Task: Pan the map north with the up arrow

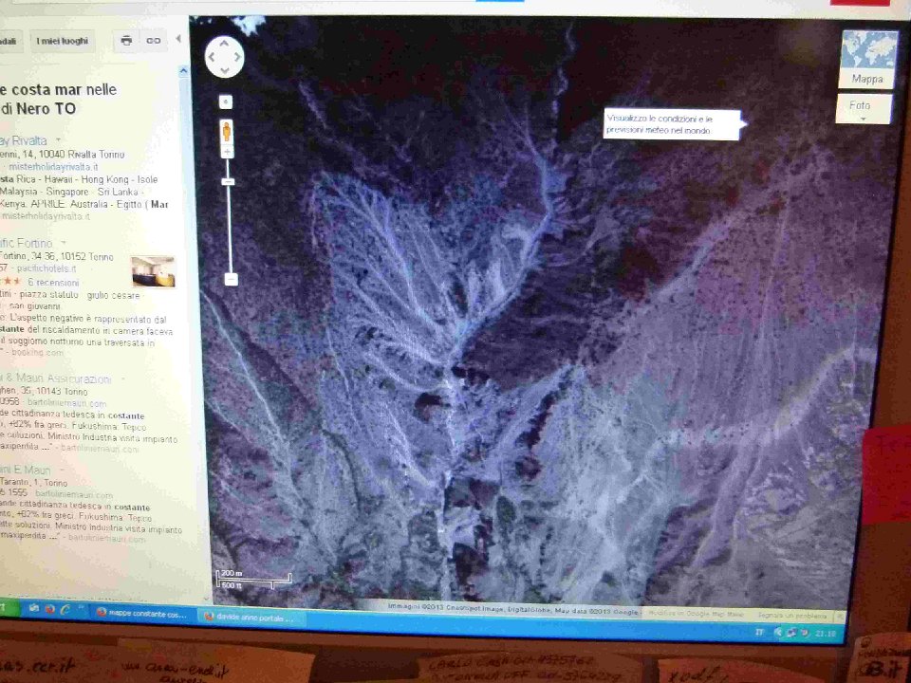Action: (x=224, y=43)
